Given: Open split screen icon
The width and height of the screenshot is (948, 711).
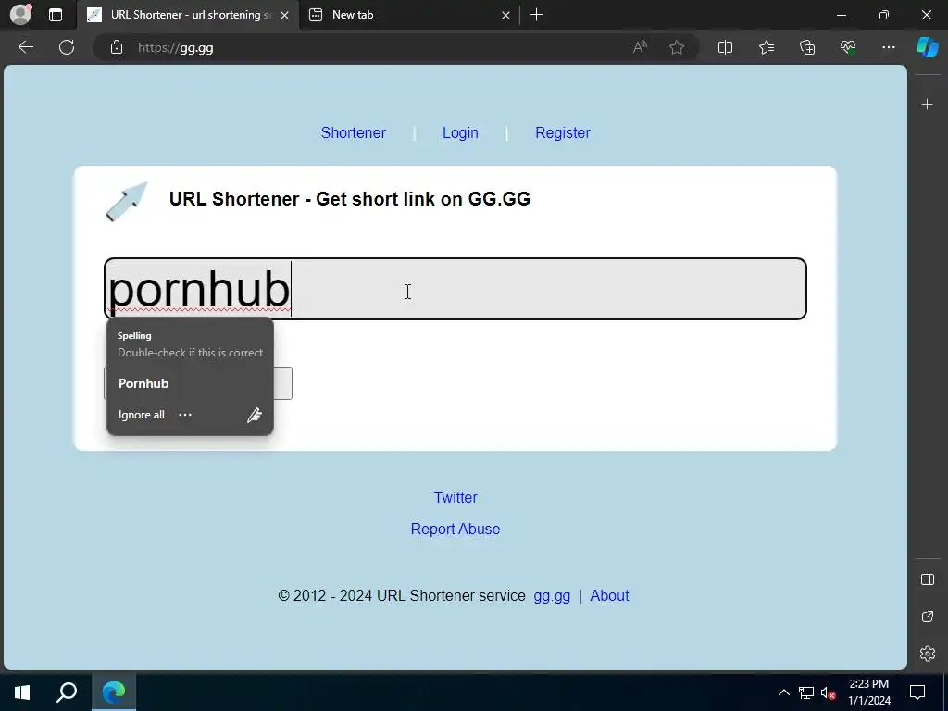Looking at the screenshot, I should pos(725,47).
